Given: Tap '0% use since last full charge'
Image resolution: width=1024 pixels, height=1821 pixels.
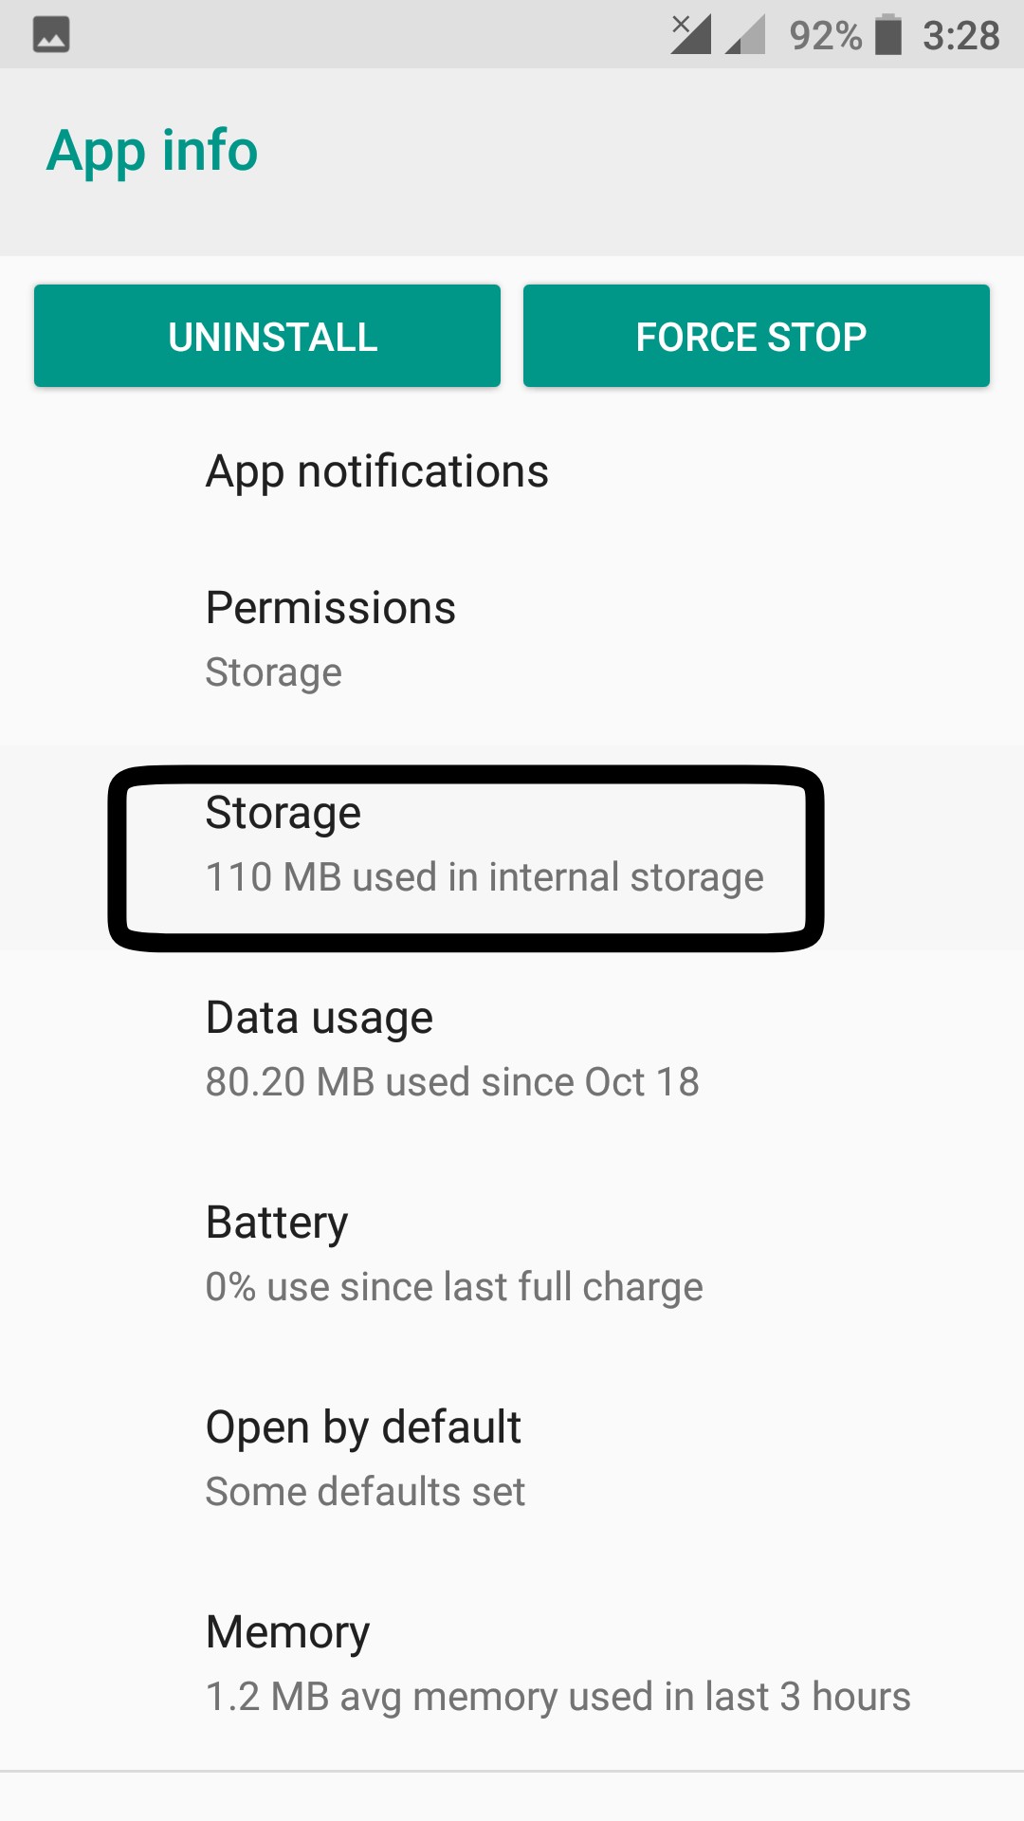Looking at the screenshot, I should pyautogui.click(x=454, y=1287).
